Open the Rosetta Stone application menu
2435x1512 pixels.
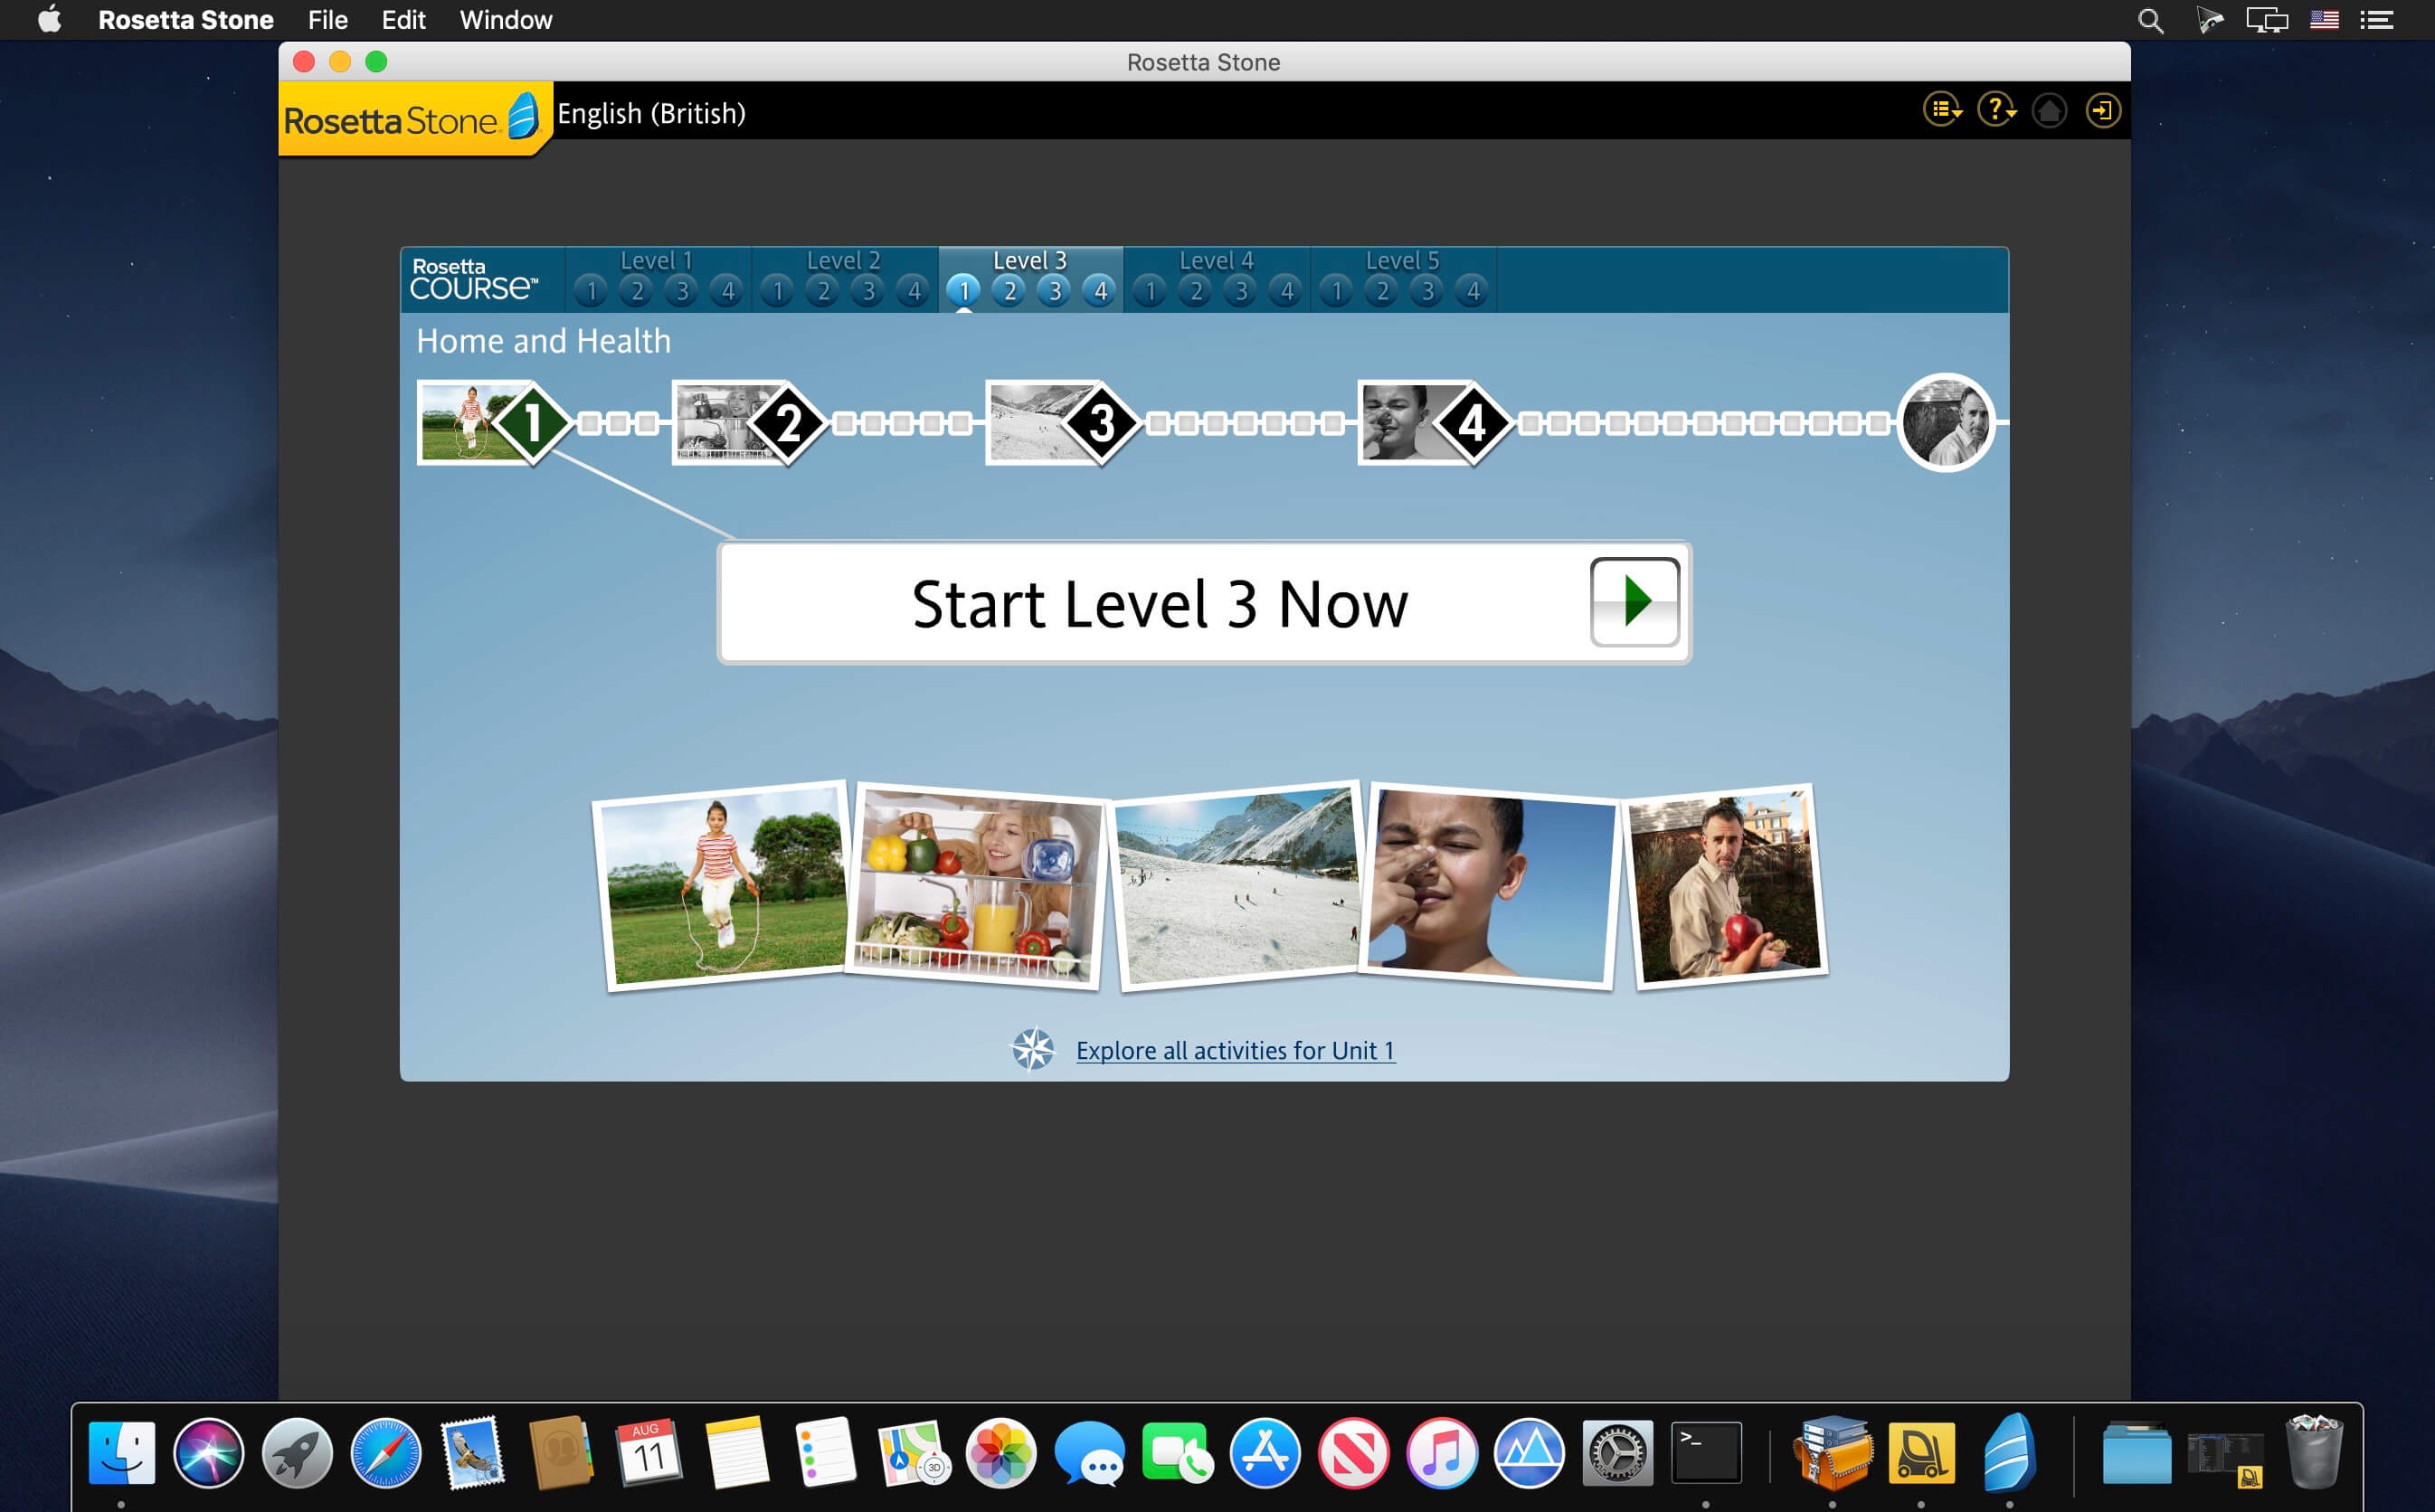click(185, 20)
